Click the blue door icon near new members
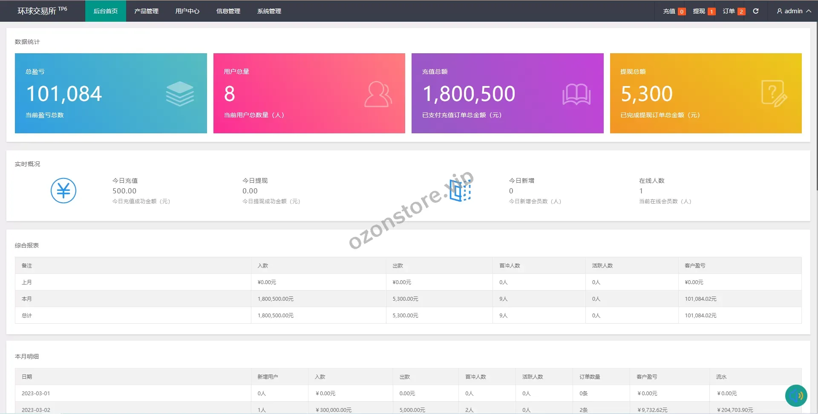Screen dimensions: 818x414 click(x=460, y=190)
